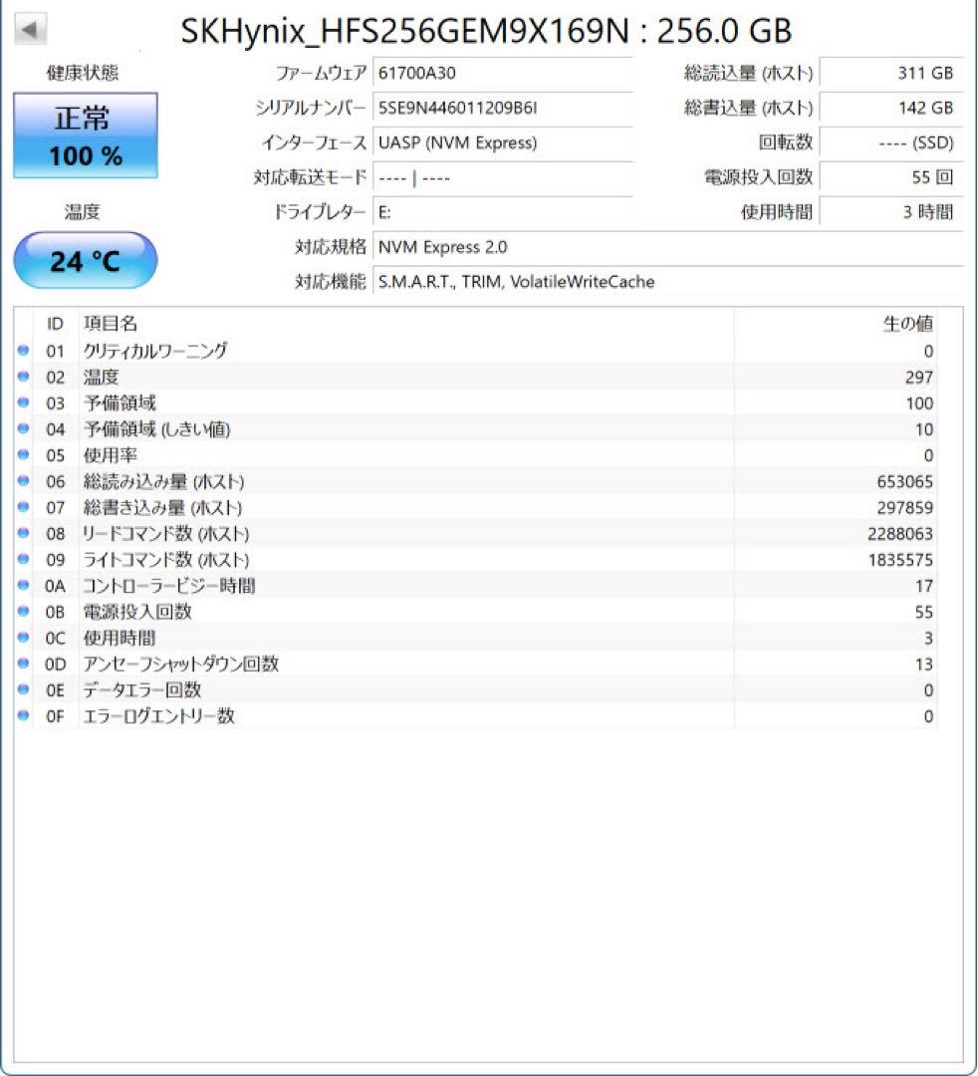Image resolution: width=978 pixels, height=1076 pixels.
Task: Click the total host reads value 311 GB
Action: pos(891,73)
